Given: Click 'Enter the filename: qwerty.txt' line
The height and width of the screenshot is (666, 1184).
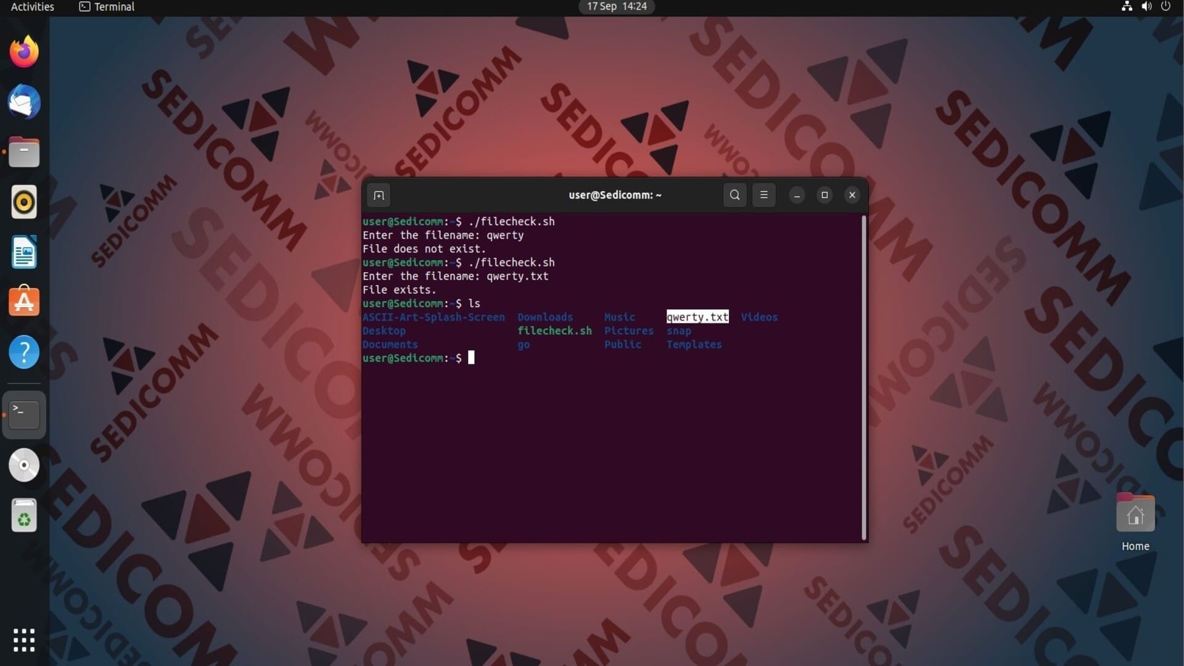Looking at the screenshot, I should point(456,276).
